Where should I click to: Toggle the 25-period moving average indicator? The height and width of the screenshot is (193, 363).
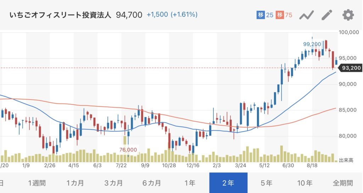click(x=265, y=15)
